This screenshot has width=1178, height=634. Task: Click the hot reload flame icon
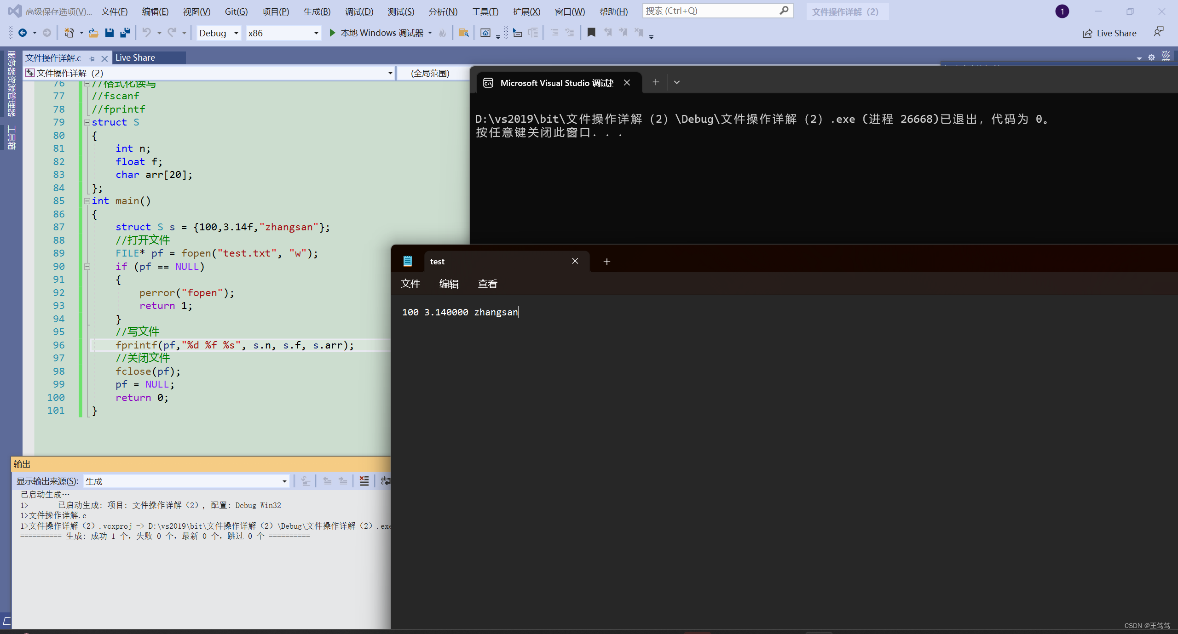tap(443, 33)
